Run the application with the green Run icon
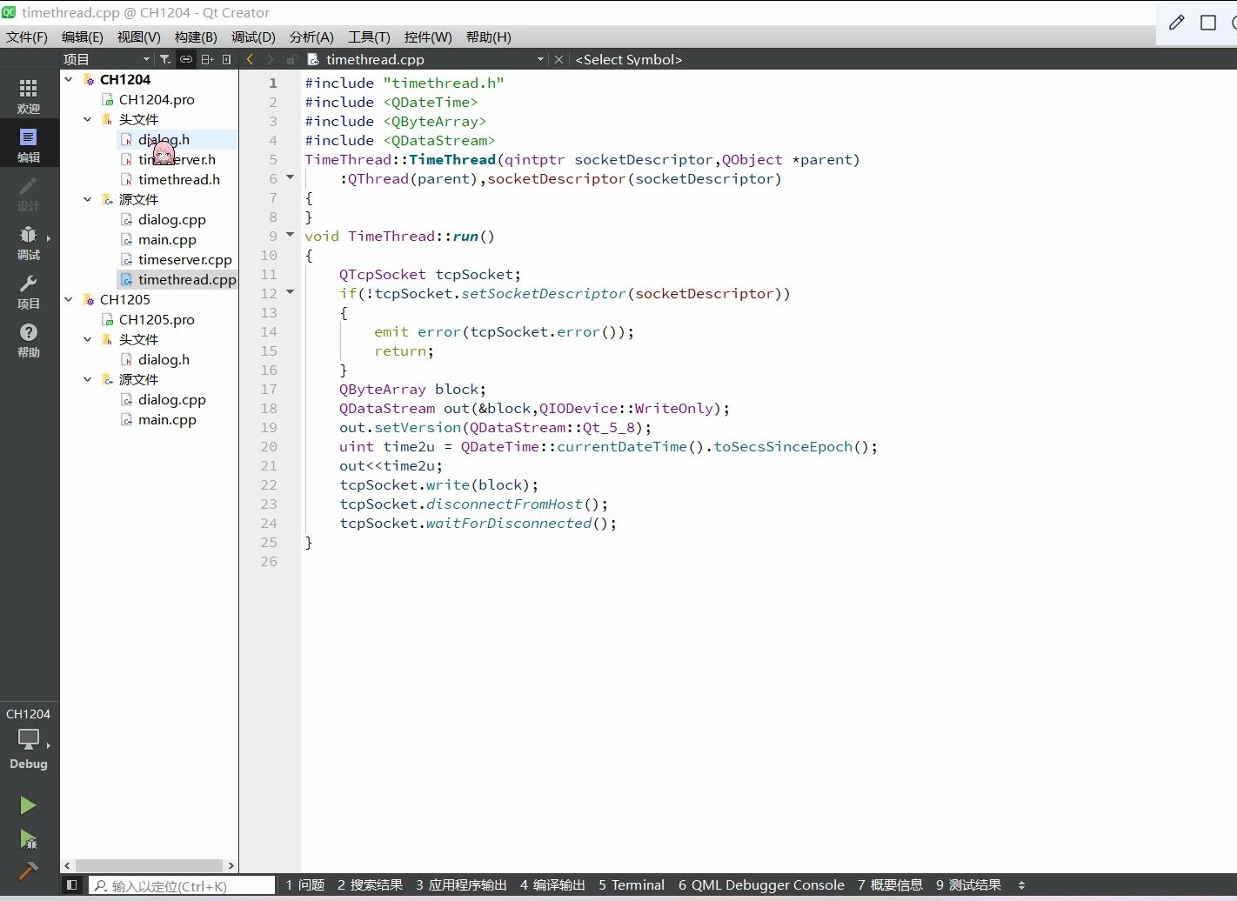The height and width of the screenshot is (901, 1237). click(28, 804)
